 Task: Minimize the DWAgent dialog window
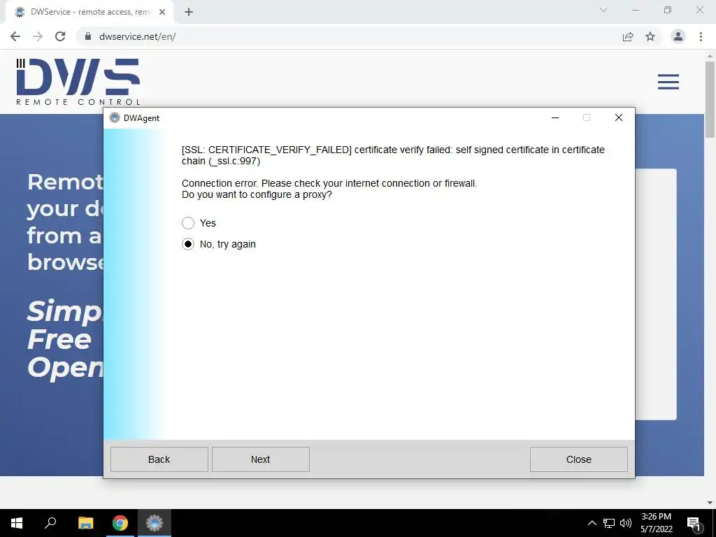pos(555,117)
